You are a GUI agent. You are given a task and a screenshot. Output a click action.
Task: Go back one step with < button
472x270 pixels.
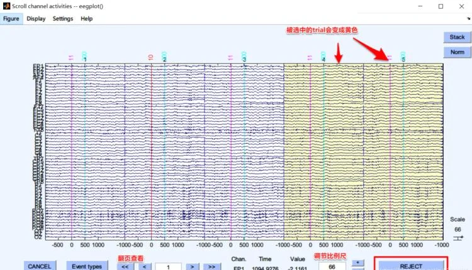(144, 266)
